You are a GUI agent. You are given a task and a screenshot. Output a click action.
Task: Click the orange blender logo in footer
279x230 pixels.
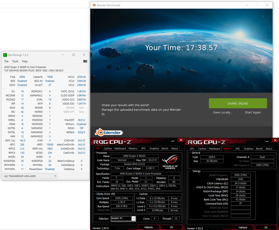pos(109,132)
